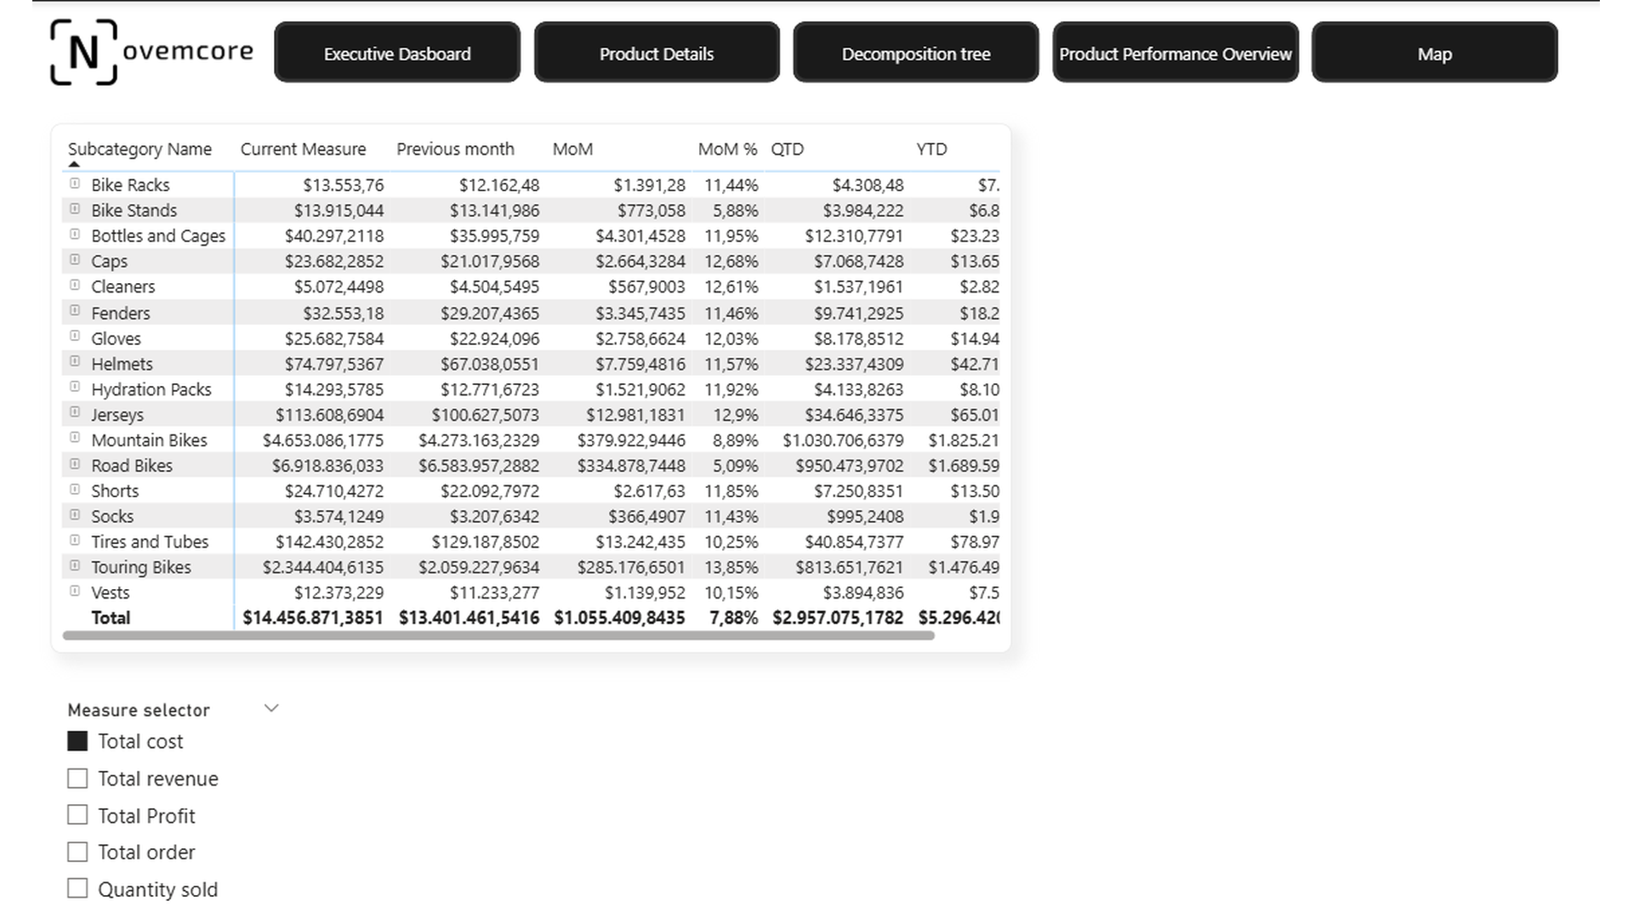Viewport: 1633px width, 918px height.
Task: Click Socks MoM value $366,4907
Action: 646,517
